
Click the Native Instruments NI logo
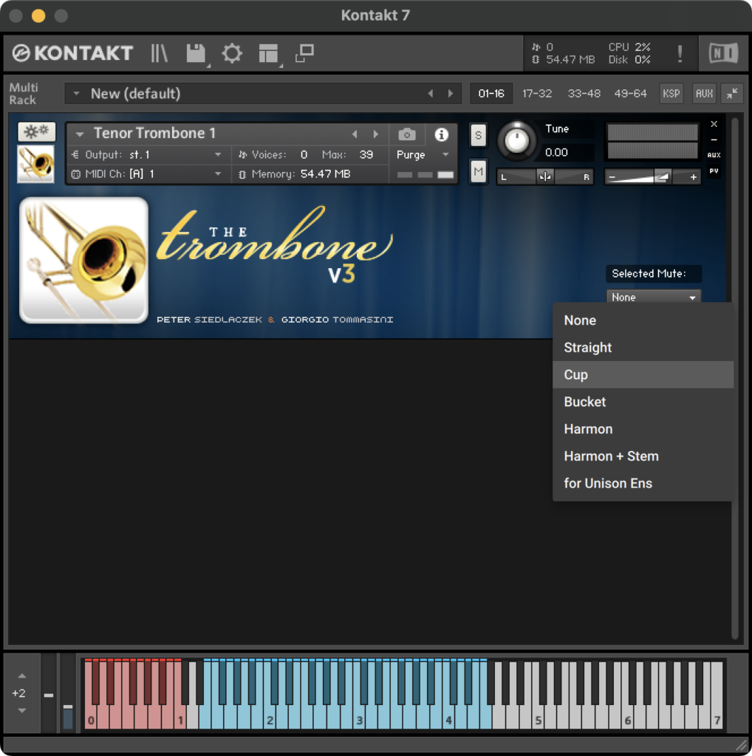[x=723, y=53]
